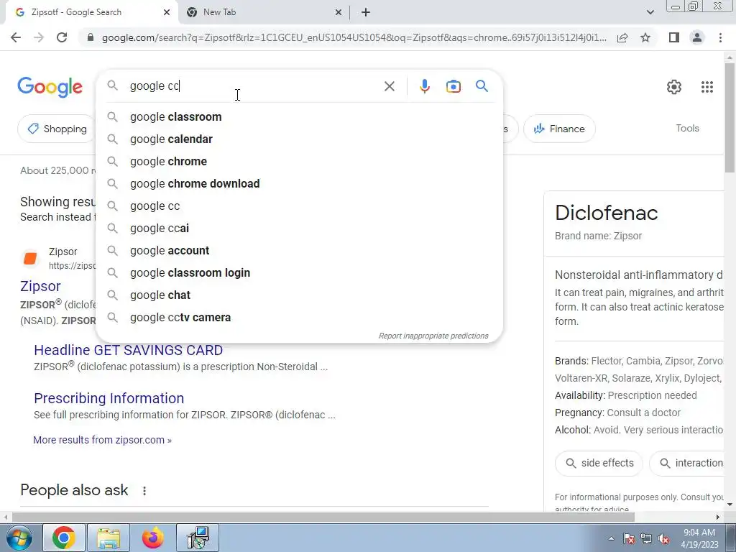Choose the google cctv camera suggestion
The width and height of the screenshot is (736, 552).
pos(299,317)
